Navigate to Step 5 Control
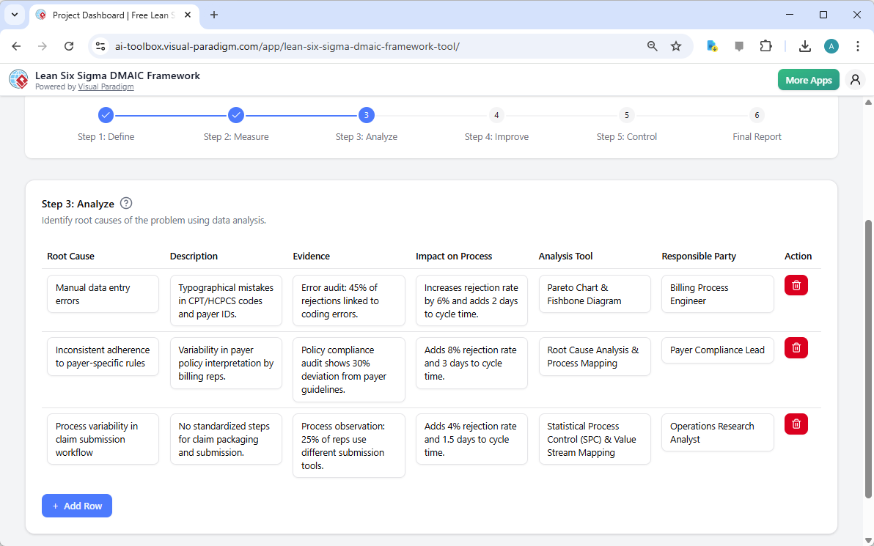The image size is (874, 546). coord(626,115)
